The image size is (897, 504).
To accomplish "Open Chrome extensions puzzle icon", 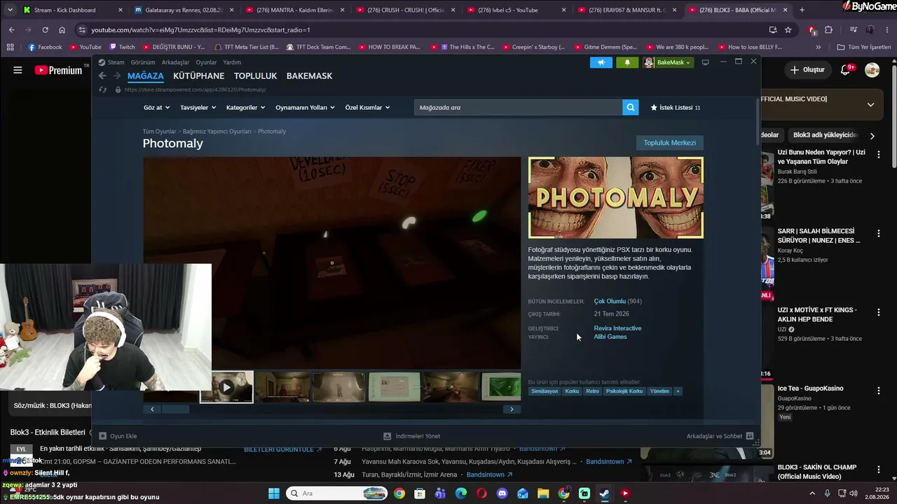I will coord(828,30).
